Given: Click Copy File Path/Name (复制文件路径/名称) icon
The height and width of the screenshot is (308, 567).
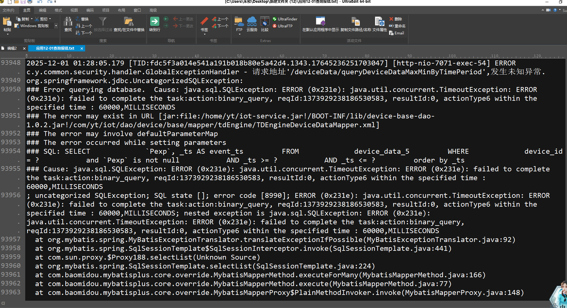Looking at the screenshot, I should [355, 22].
